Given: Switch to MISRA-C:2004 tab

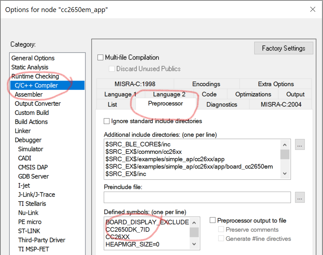Looking at the screenshot, I should click(281, 105).
